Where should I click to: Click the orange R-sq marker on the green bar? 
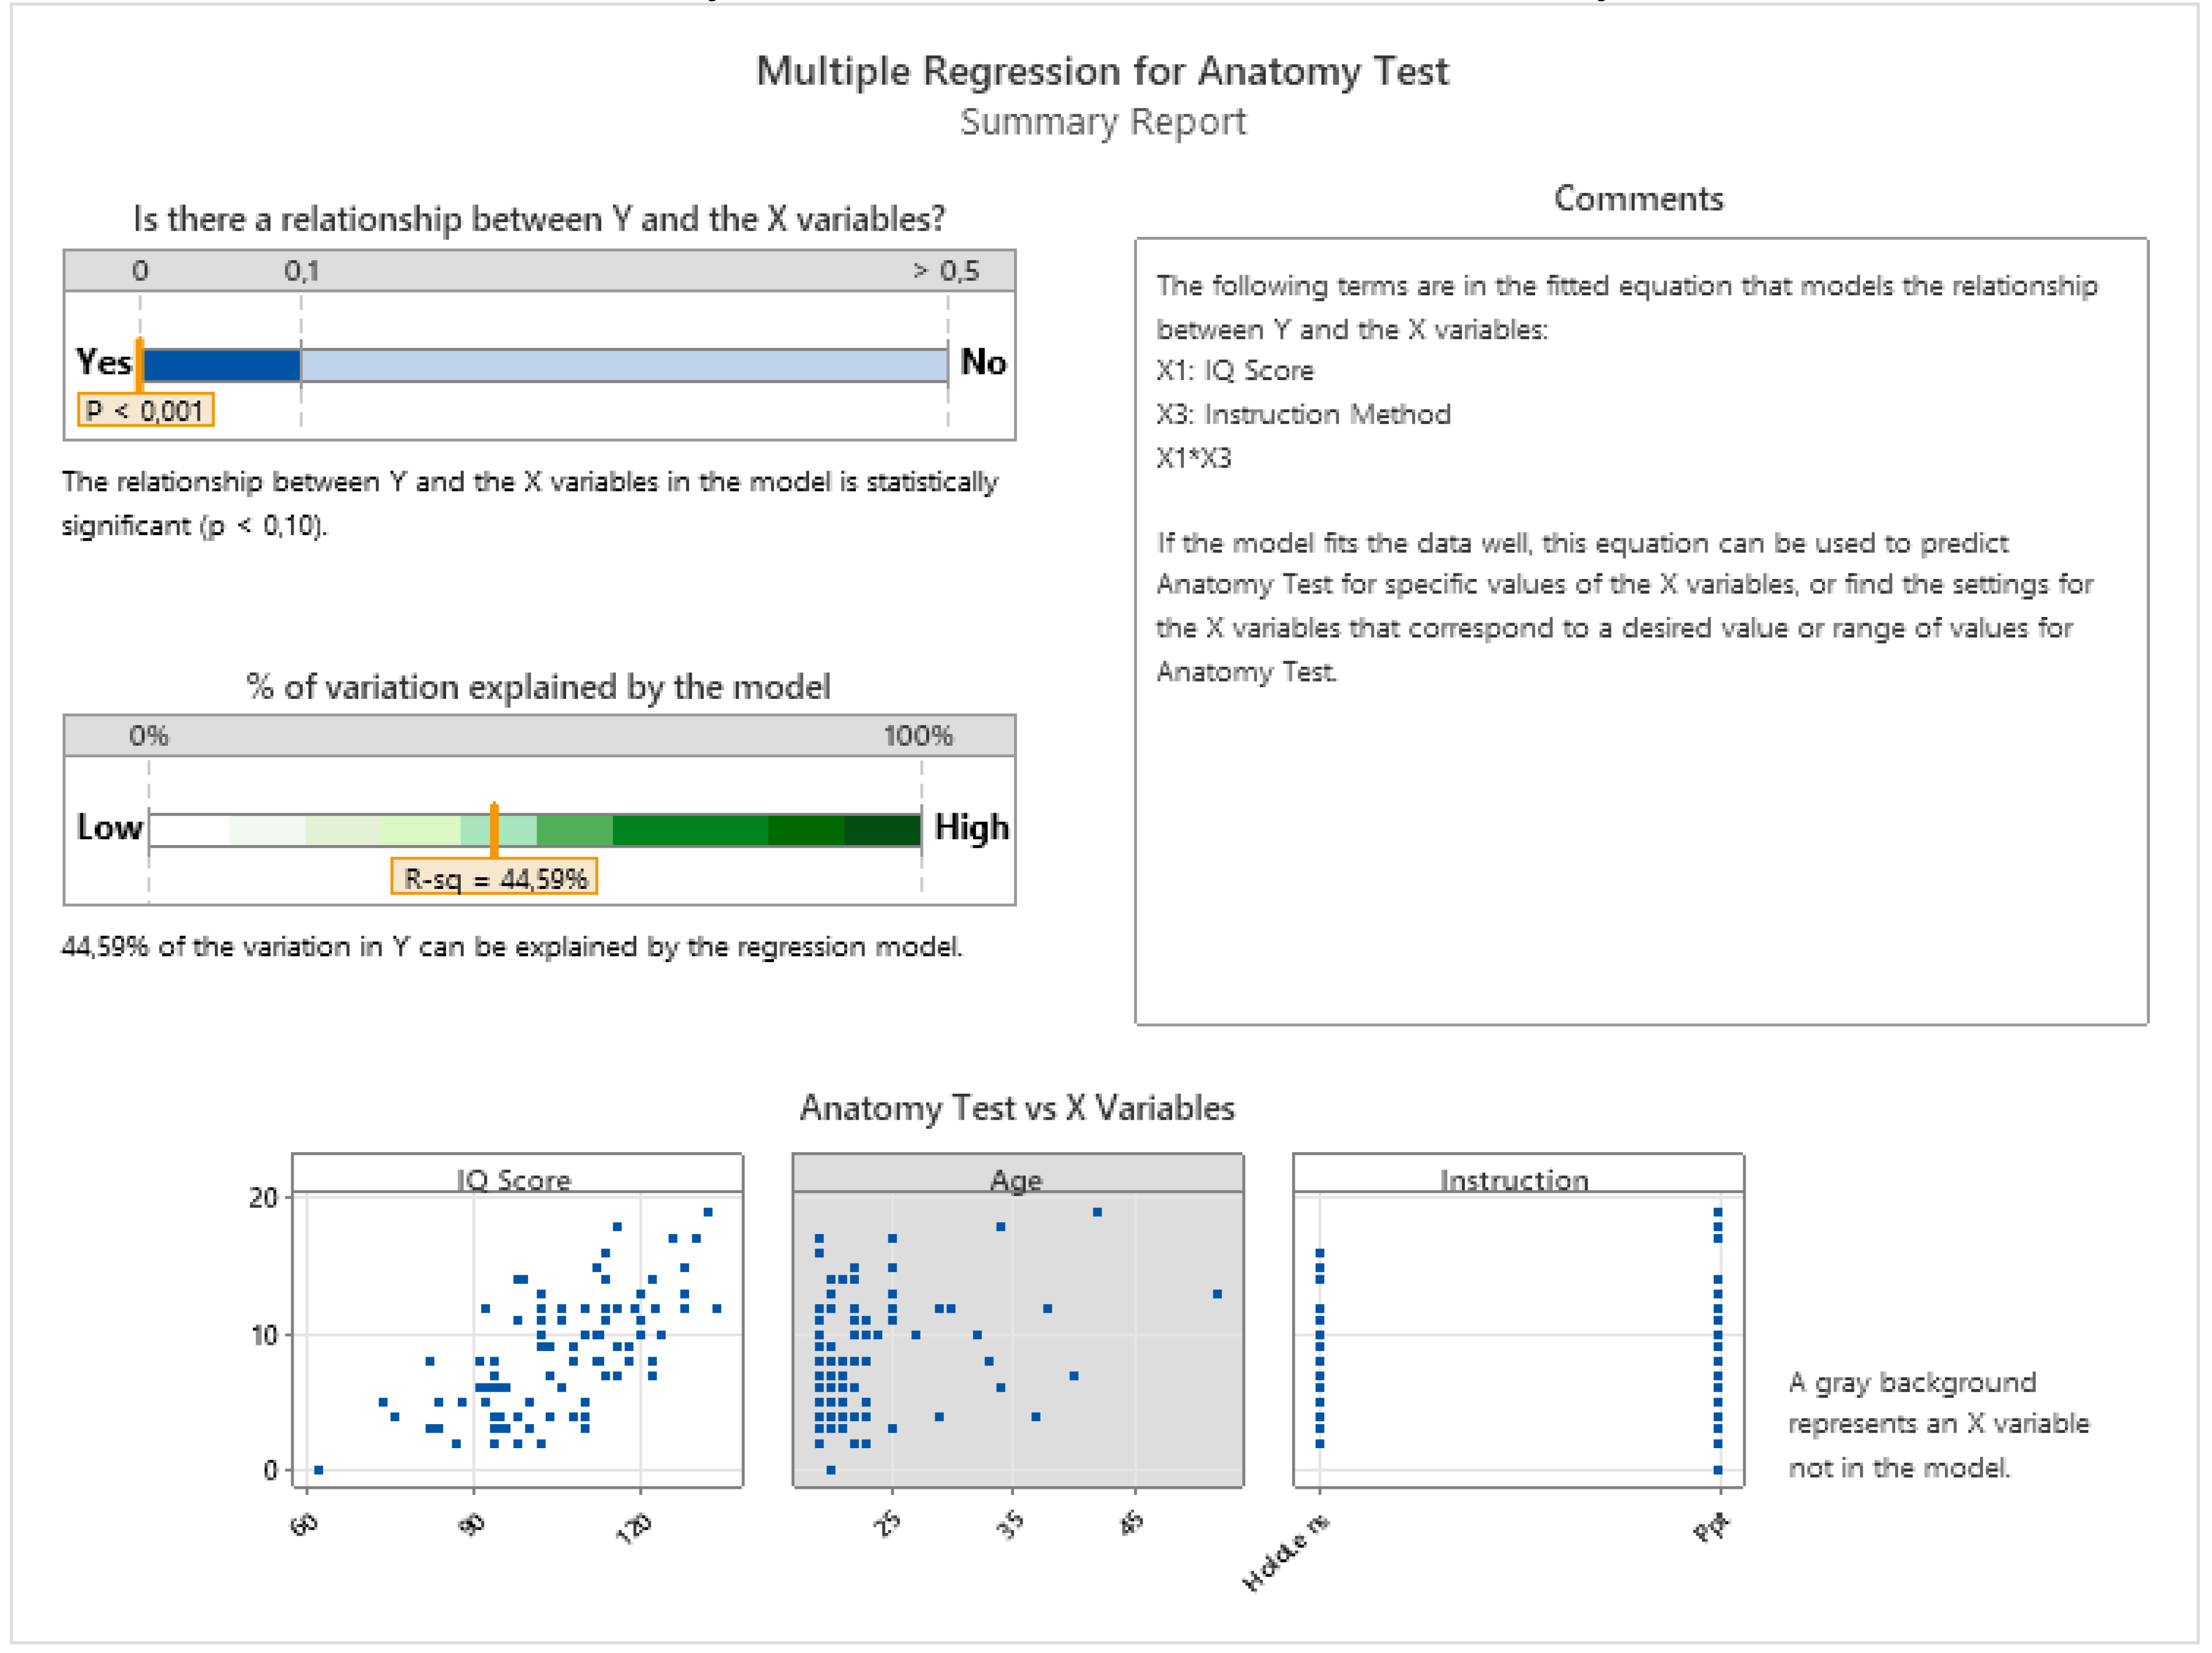point(494,829)
